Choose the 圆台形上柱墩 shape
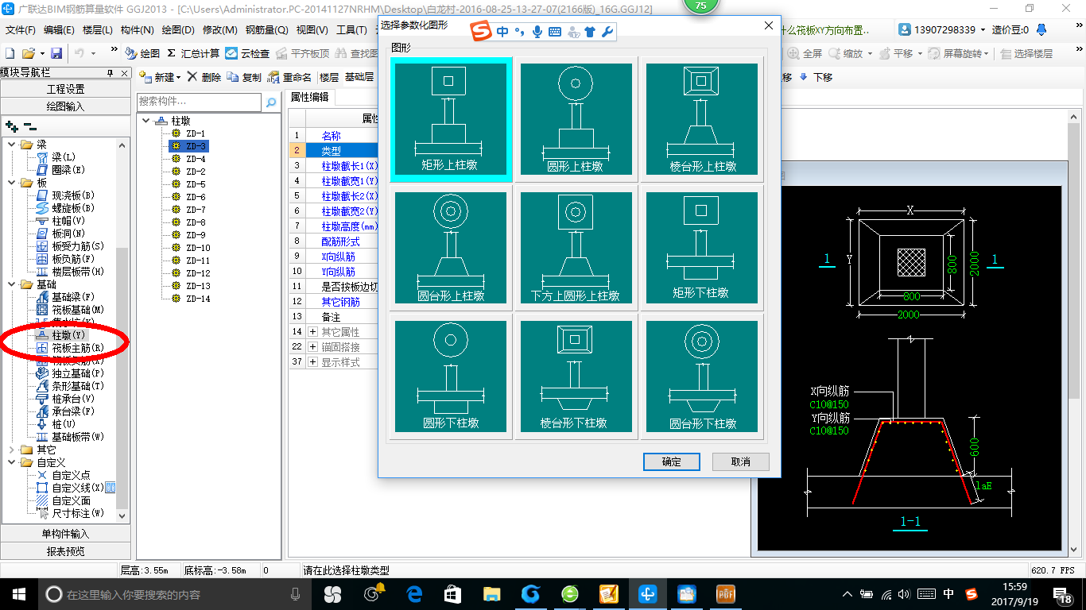This screenshot has width=1086, height=610. click(x=450, y=248)
